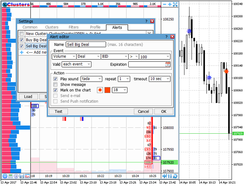The height and width of the screenshot is (186, 248).
Task: Enable the New Cluster alert checkbox
Action: pyautogui.click(x=22, y=34)
